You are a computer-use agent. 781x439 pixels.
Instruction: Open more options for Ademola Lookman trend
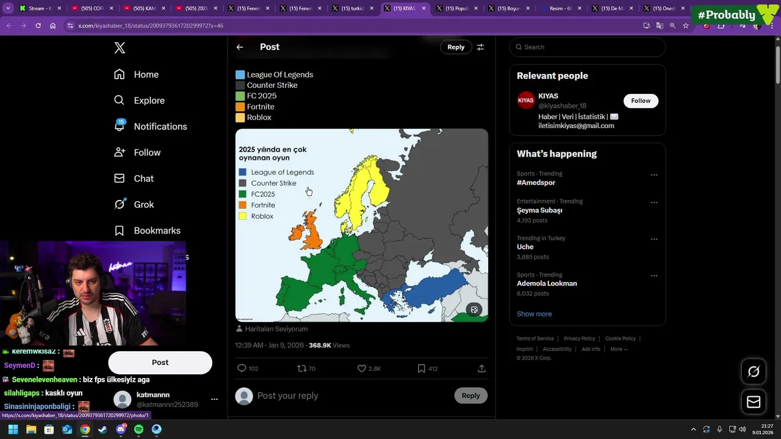(654, 276)
